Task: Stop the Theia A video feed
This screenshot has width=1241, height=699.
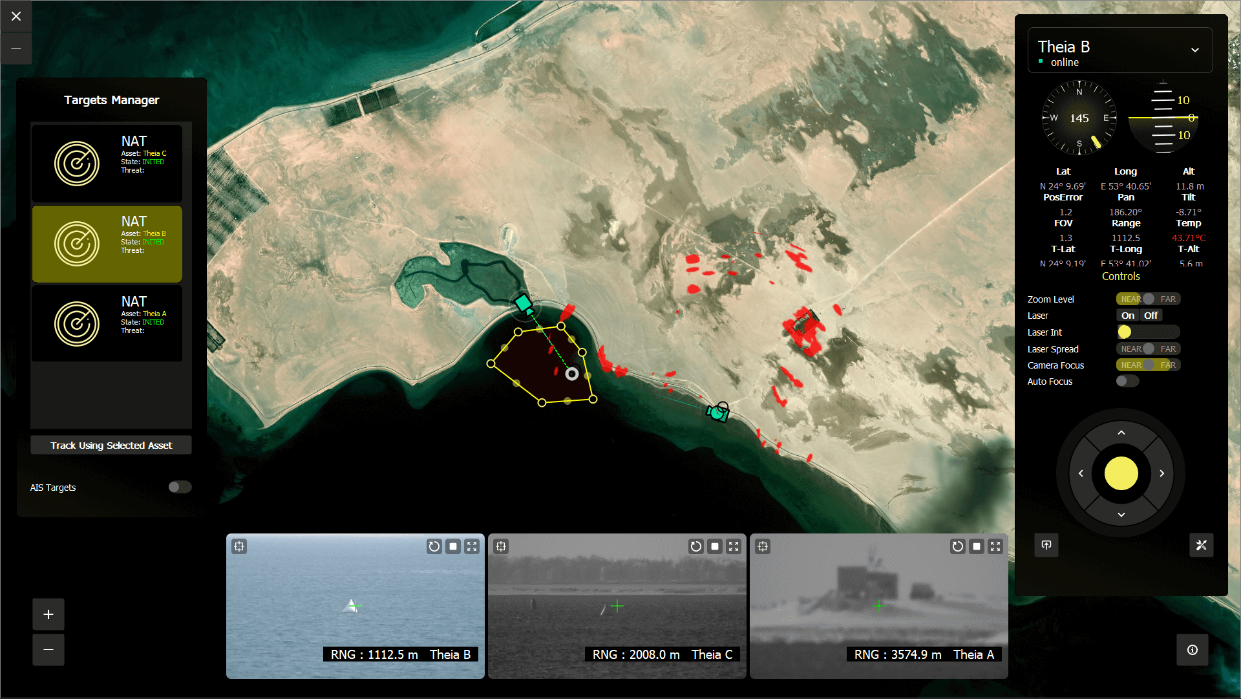Action: pos(977,546)
